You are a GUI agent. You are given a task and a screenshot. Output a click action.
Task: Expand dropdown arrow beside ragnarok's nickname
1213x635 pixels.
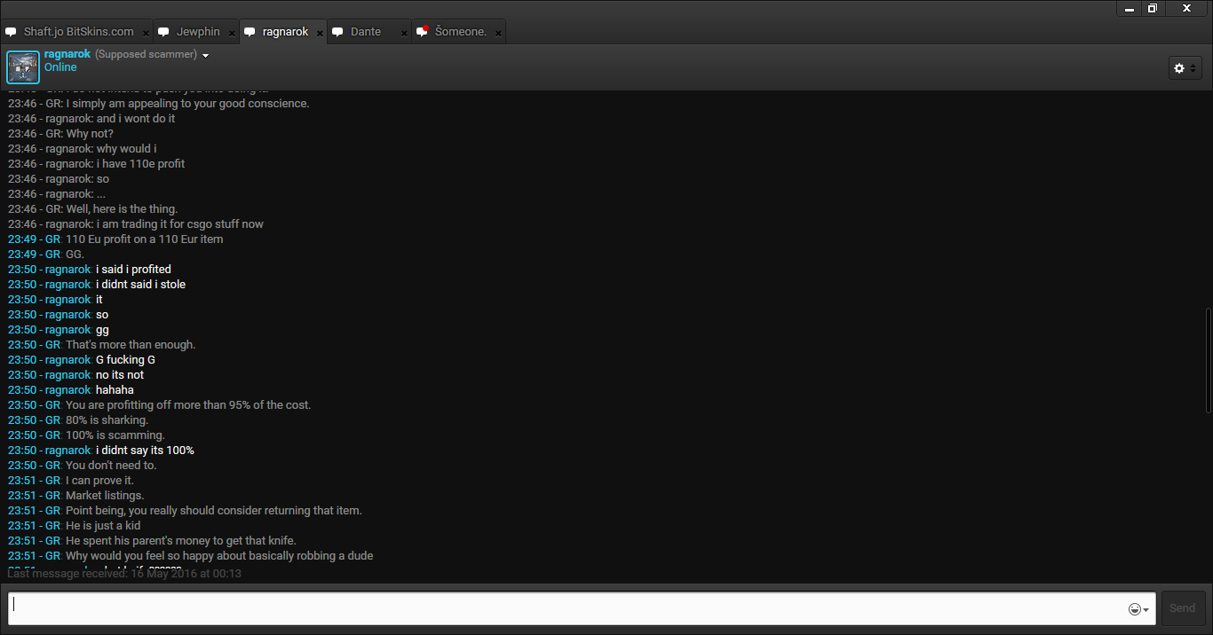pyautogui.click(x=206, y=56)
